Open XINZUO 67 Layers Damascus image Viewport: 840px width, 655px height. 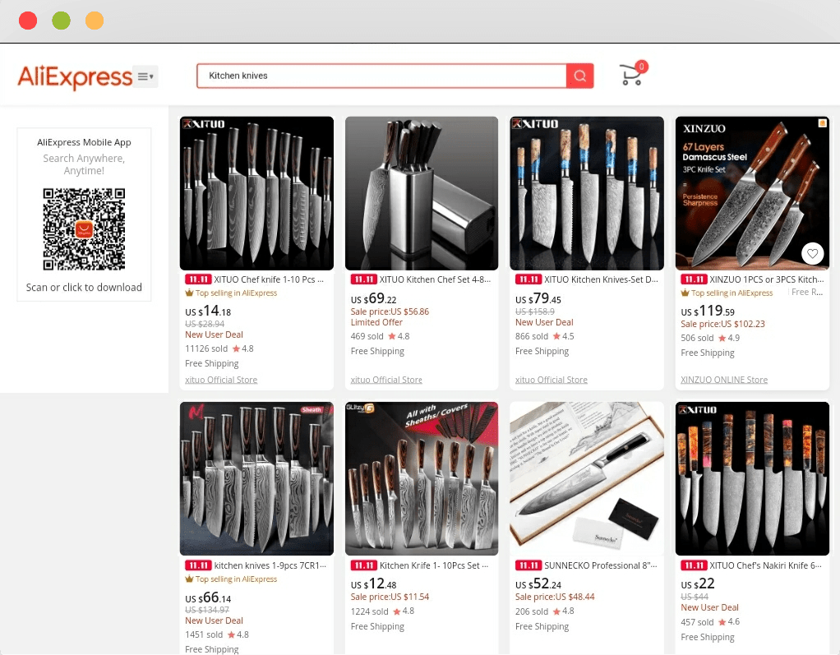(x=752, y=193)
